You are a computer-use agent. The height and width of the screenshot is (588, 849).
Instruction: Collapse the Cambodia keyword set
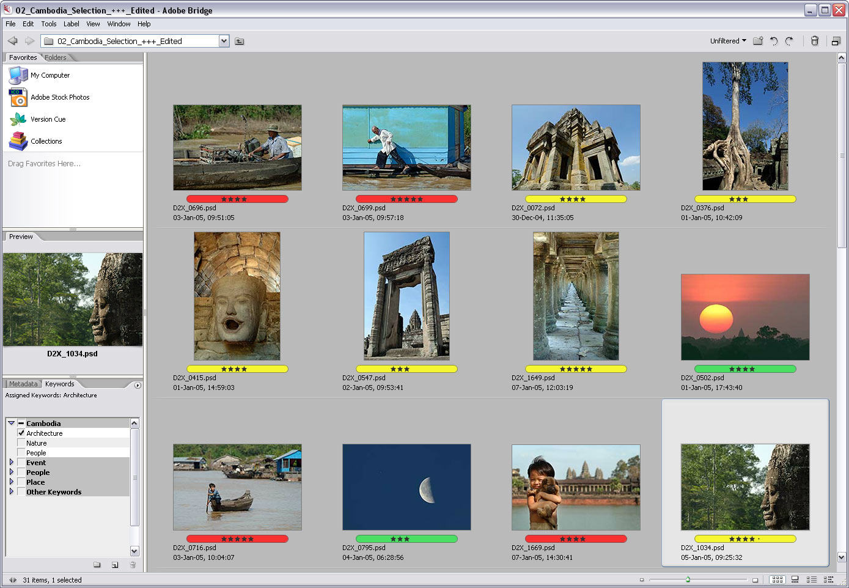[x=11, y=423]
